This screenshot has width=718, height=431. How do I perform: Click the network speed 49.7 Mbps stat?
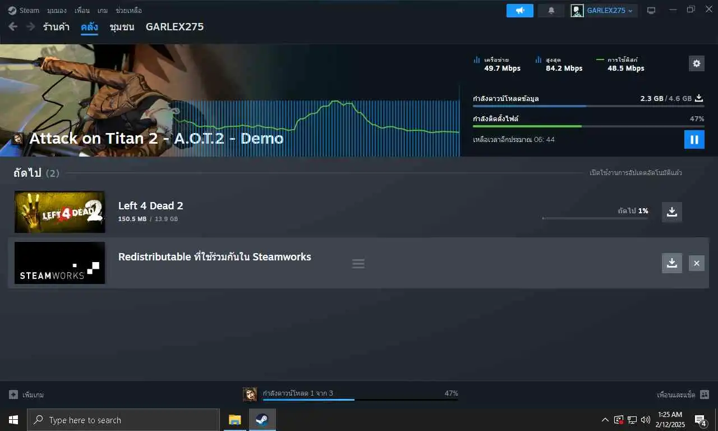[x=497, y=64]
